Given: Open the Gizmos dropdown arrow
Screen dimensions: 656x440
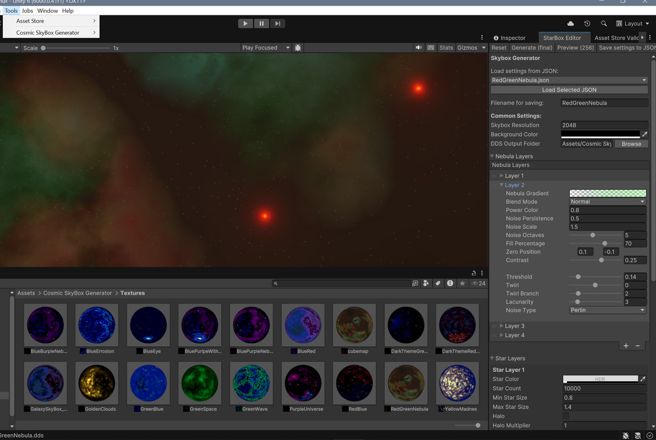Looking at the screenshot, I should tap(484, 48).
